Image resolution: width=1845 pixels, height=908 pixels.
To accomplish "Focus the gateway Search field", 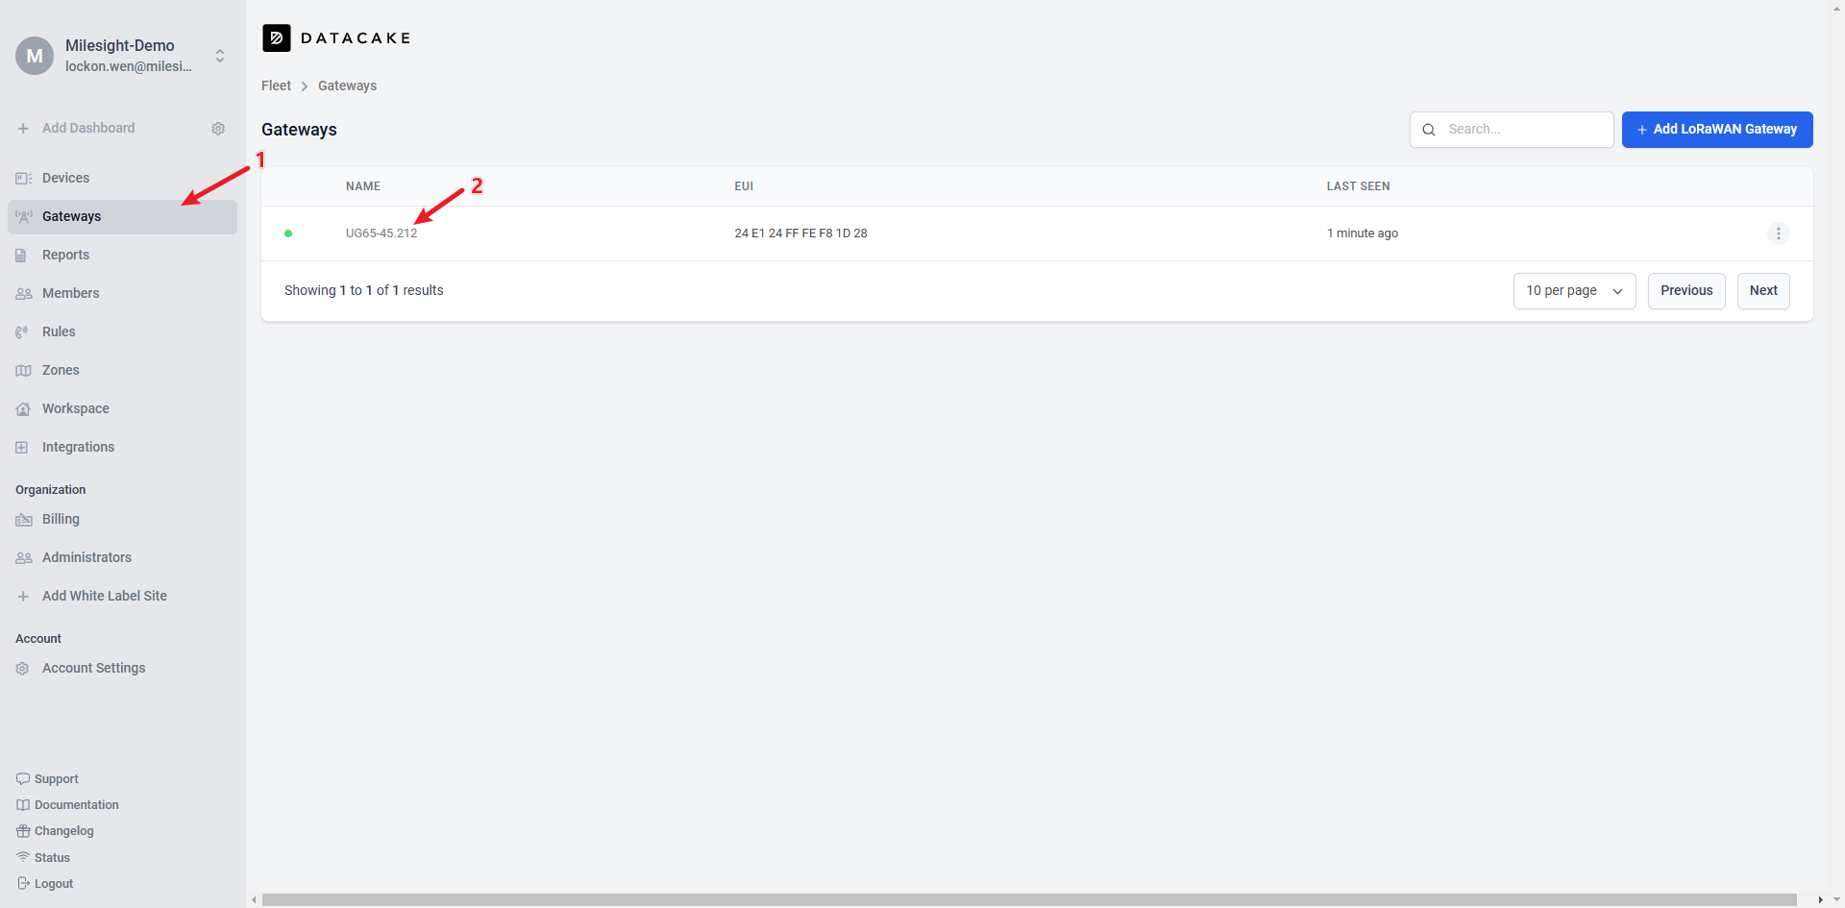I will point(1512,130).
